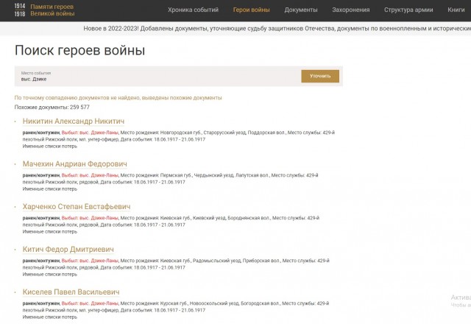The height and width of the screenshot is (324, 471).
Task: Click Именные списки потерь under Китич
Action: (50, 275)
